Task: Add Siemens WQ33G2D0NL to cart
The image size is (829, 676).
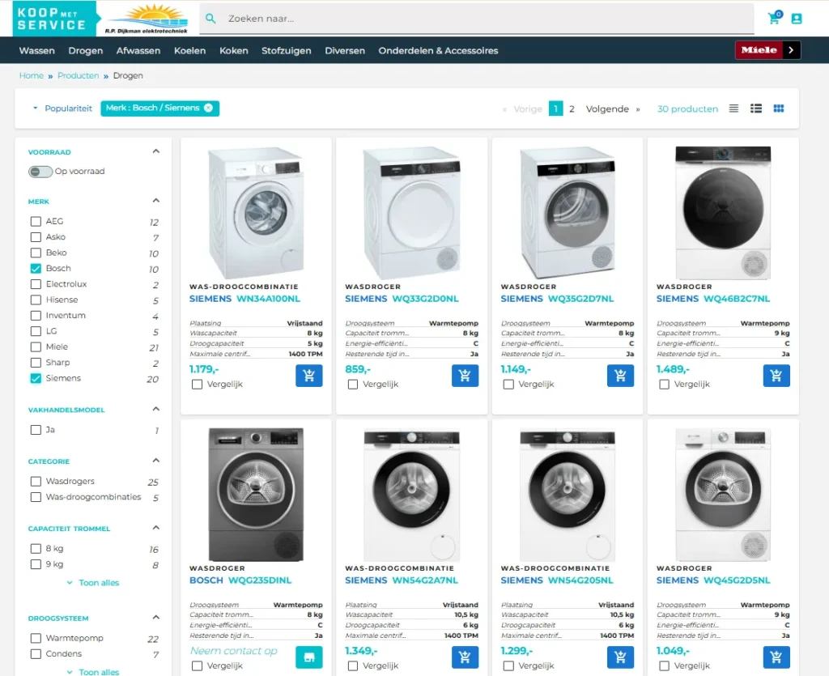Action: (465, 376)
